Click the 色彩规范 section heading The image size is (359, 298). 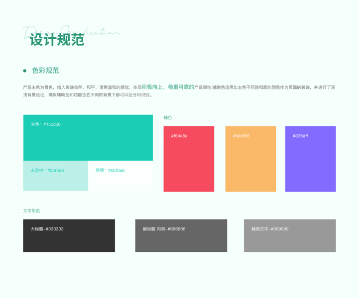tap(45, 71)
